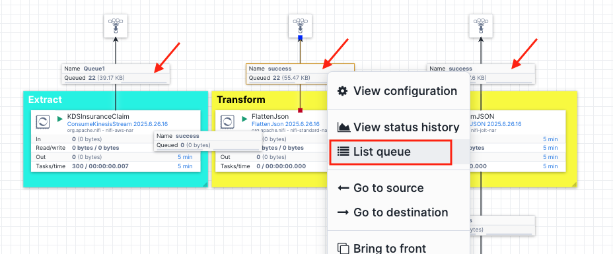Screen dimensions: 613x254
Task: Click the funnel icon above the Extract group
Action: 116,26
